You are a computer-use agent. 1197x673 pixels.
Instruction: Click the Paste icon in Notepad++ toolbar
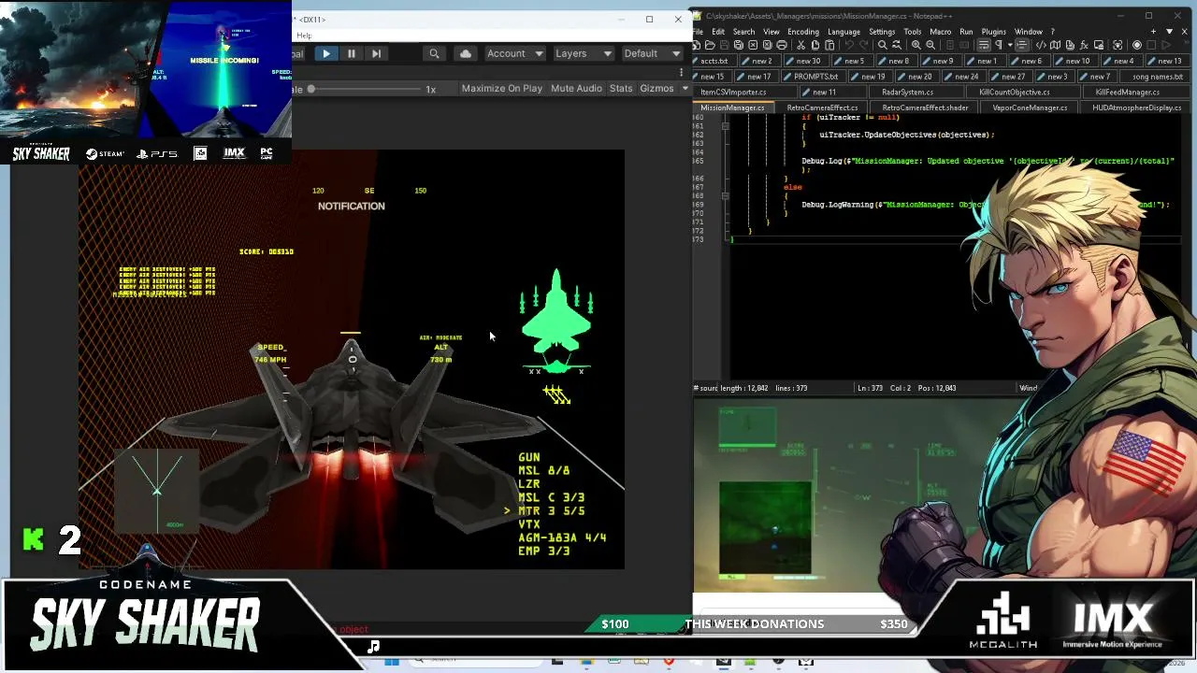coord(829,45)
